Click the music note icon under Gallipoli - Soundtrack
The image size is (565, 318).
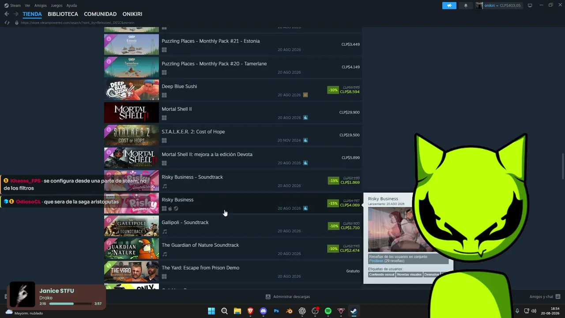pos(165,231)
